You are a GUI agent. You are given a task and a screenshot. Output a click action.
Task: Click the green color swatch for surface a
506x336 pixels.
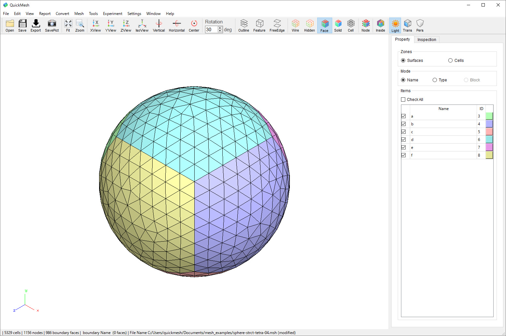[x=489, y=116]
